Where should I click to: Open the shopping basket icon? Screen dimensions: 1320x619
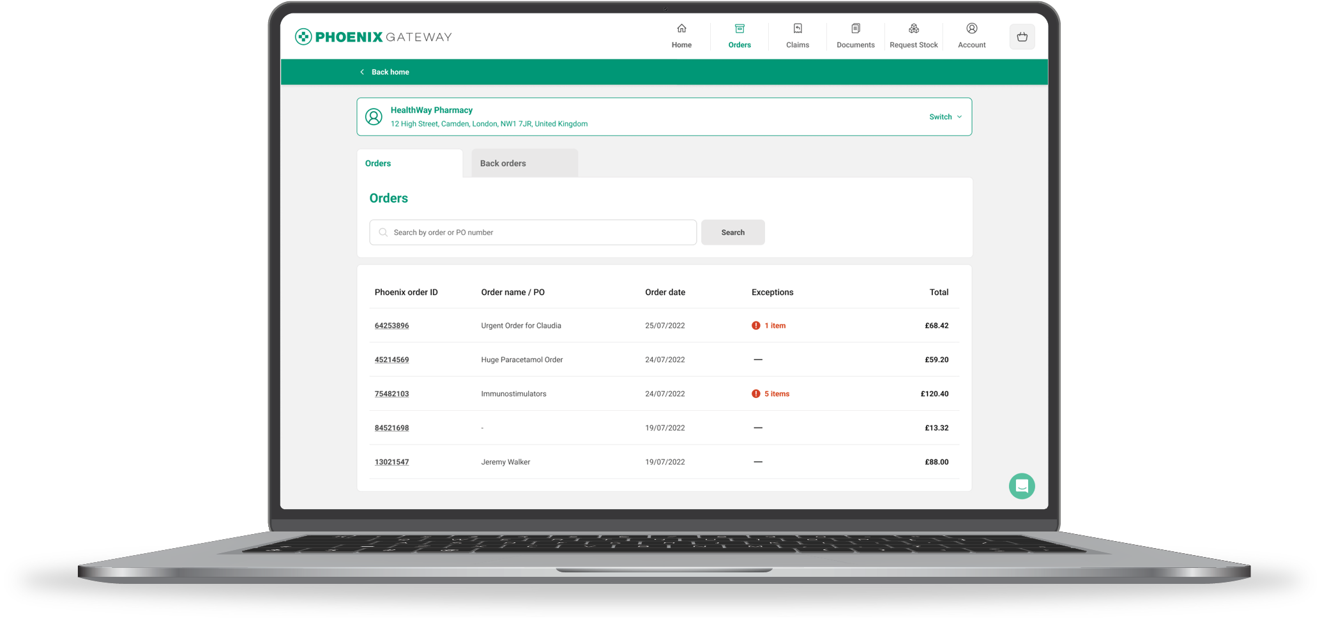click(1022, 36)
